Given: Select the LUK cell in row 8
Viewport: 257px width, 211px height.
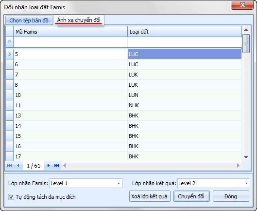Looking at the screenshot, I should (x=185, y=85).
